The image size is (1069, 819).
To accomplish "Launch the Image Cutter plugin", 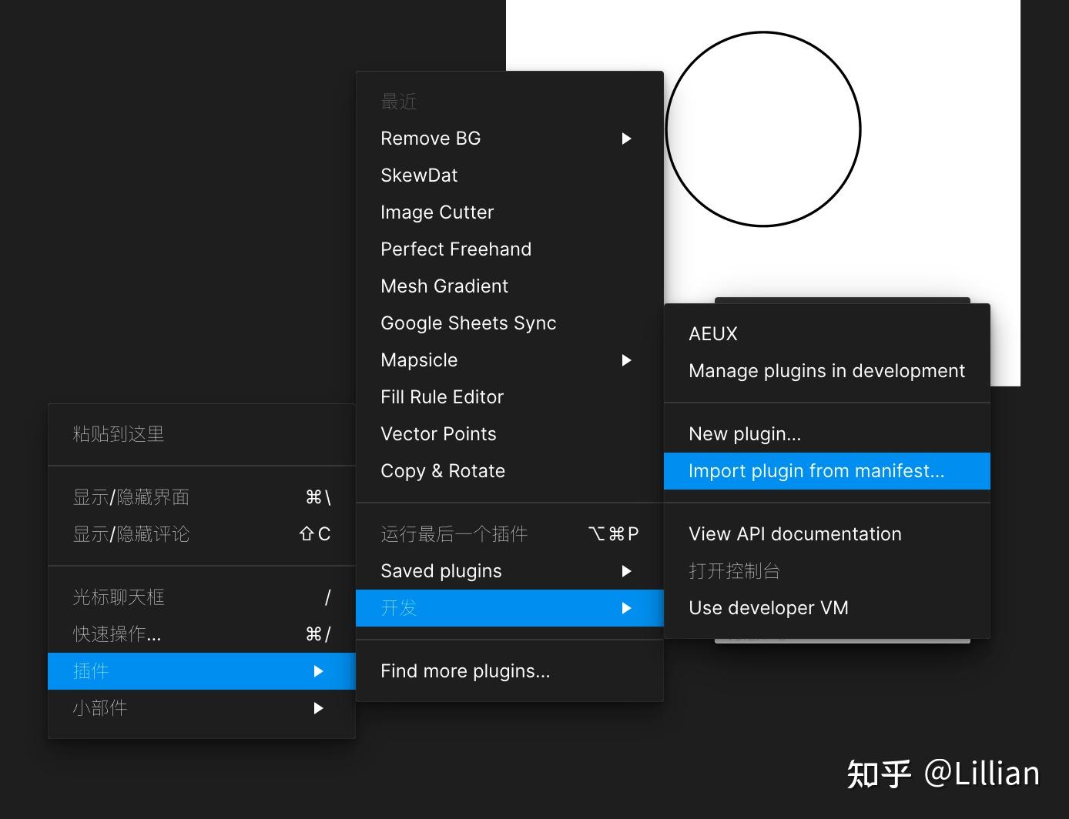I will 437,212.
